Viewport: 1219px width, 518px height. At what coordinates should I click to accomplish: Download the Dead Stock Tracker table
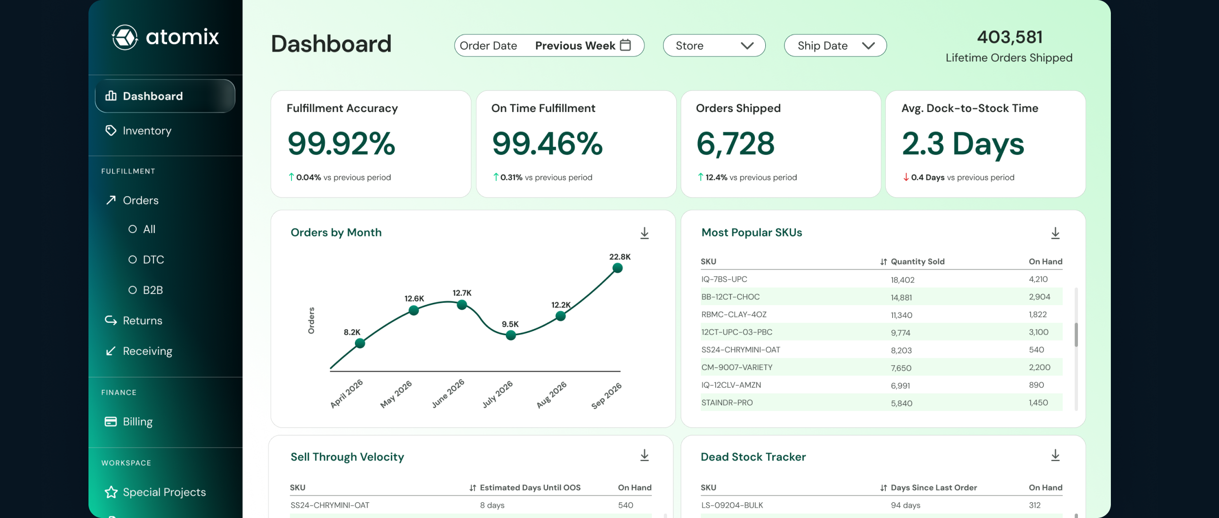coord(1055,456)
